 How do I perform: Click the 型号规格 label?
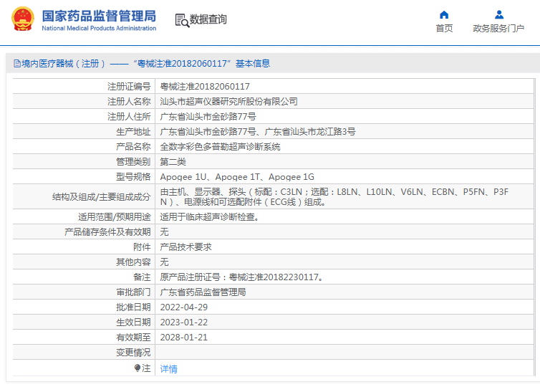[x=133, y=177]
